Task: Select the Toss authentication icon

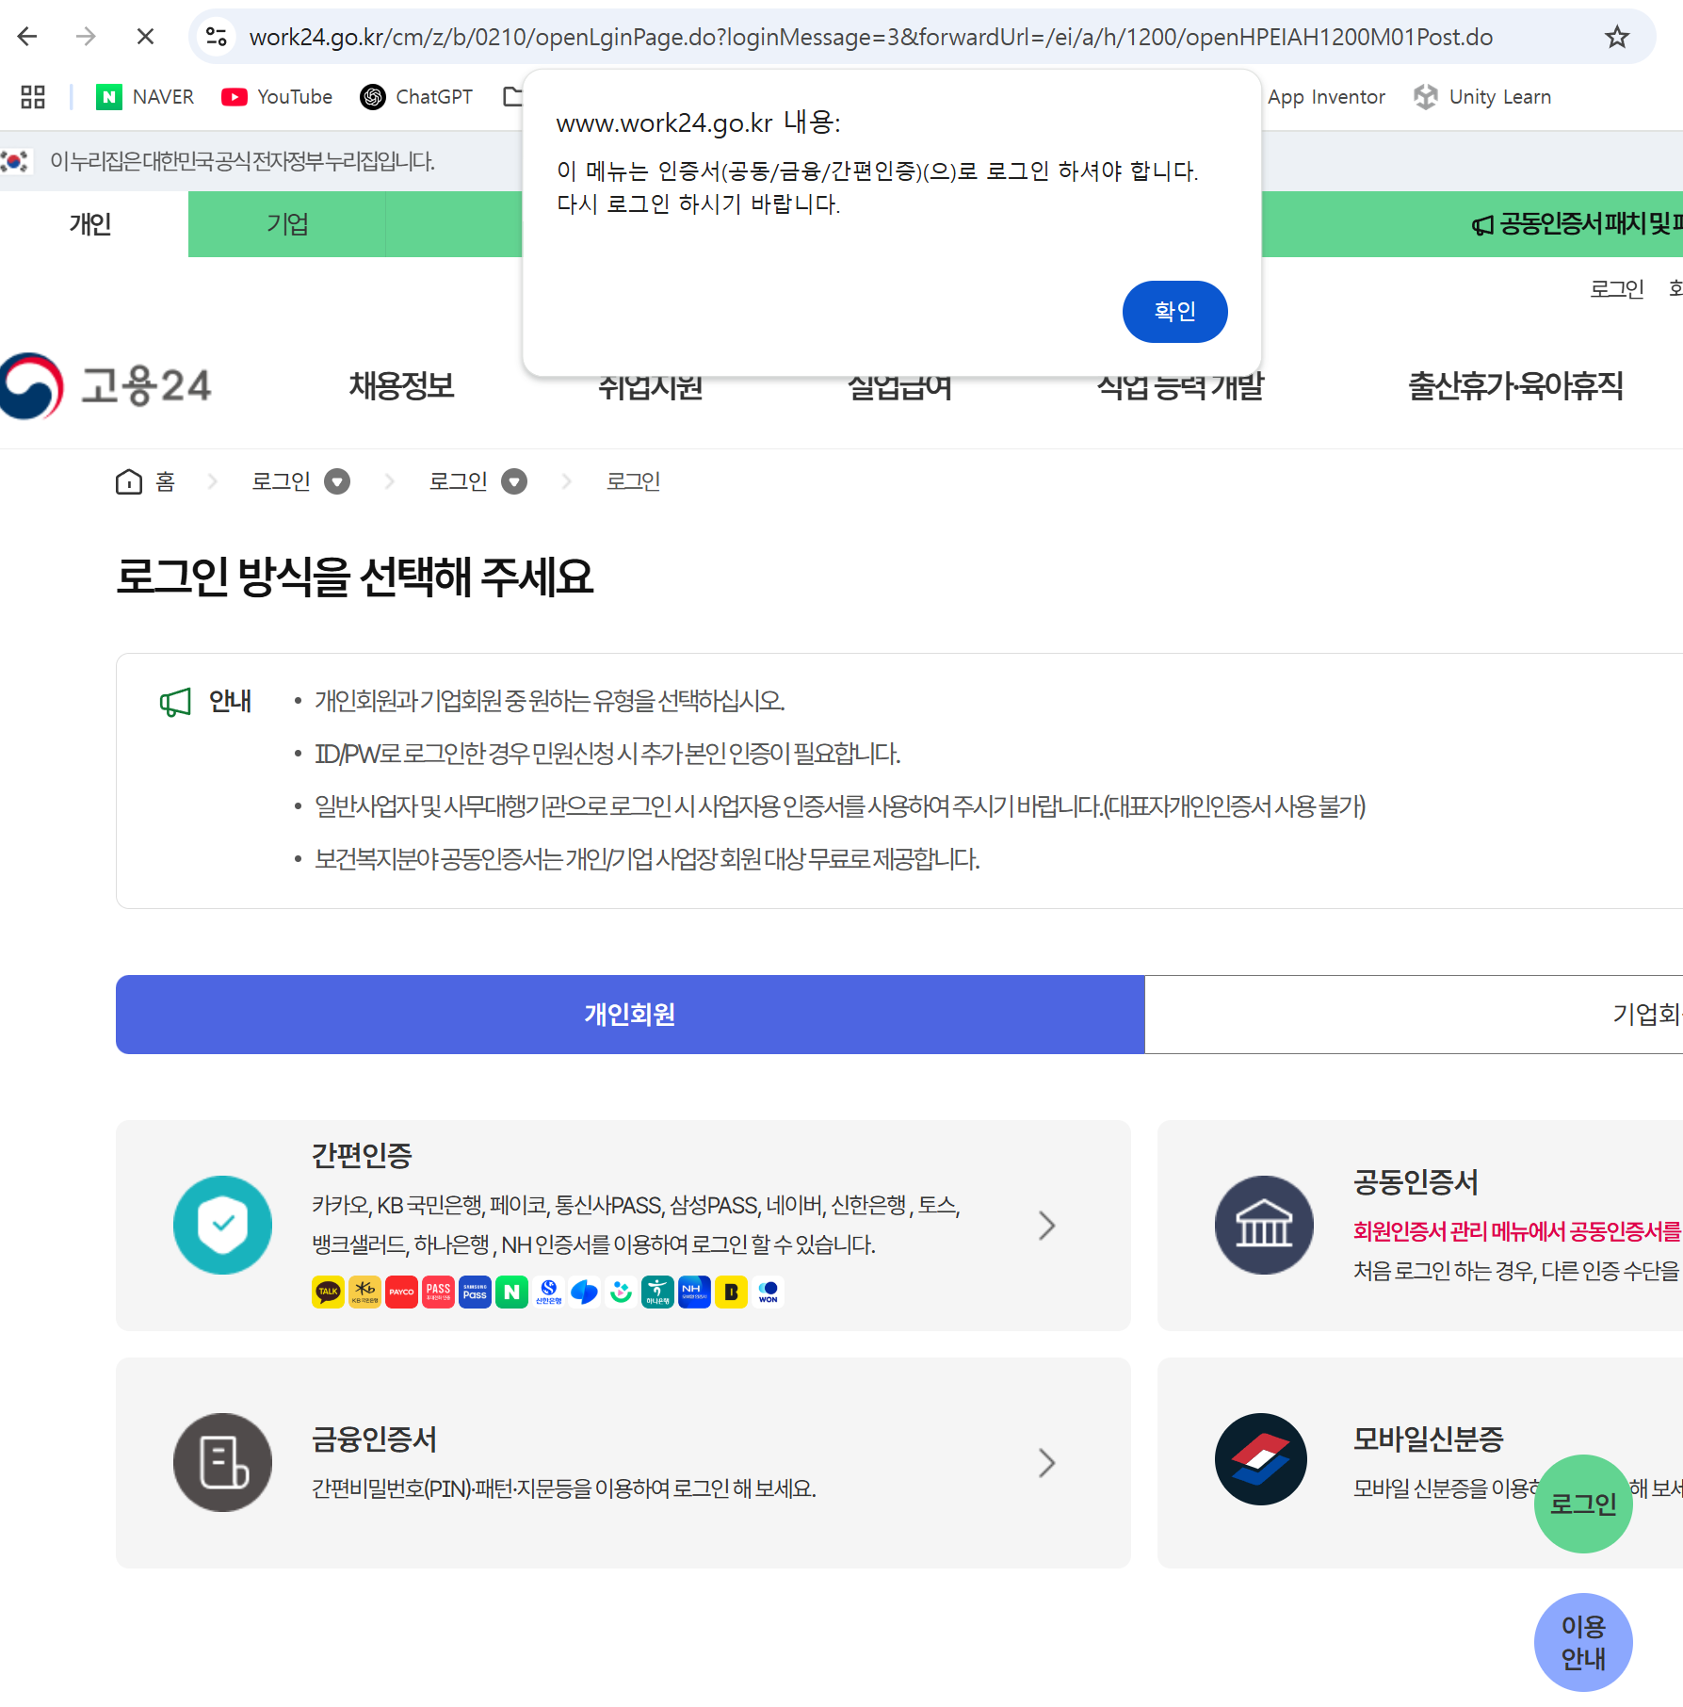Action: tap(584, 1292)
